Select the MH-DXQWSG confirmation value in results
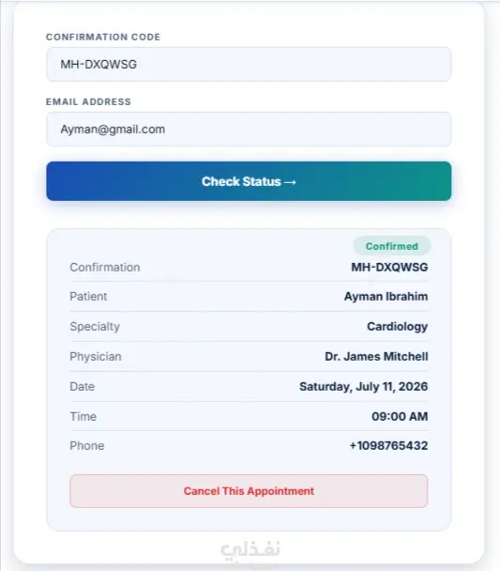 [389, 268]
